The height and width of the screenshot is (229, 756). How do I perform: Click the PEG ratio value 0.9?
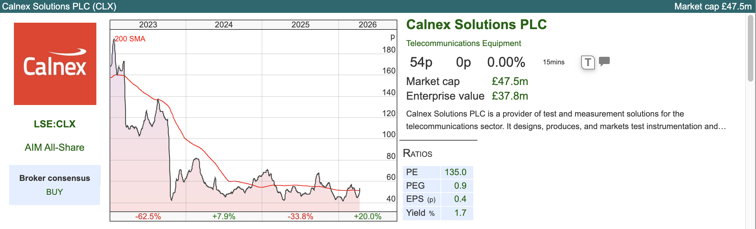click(460, 186)
